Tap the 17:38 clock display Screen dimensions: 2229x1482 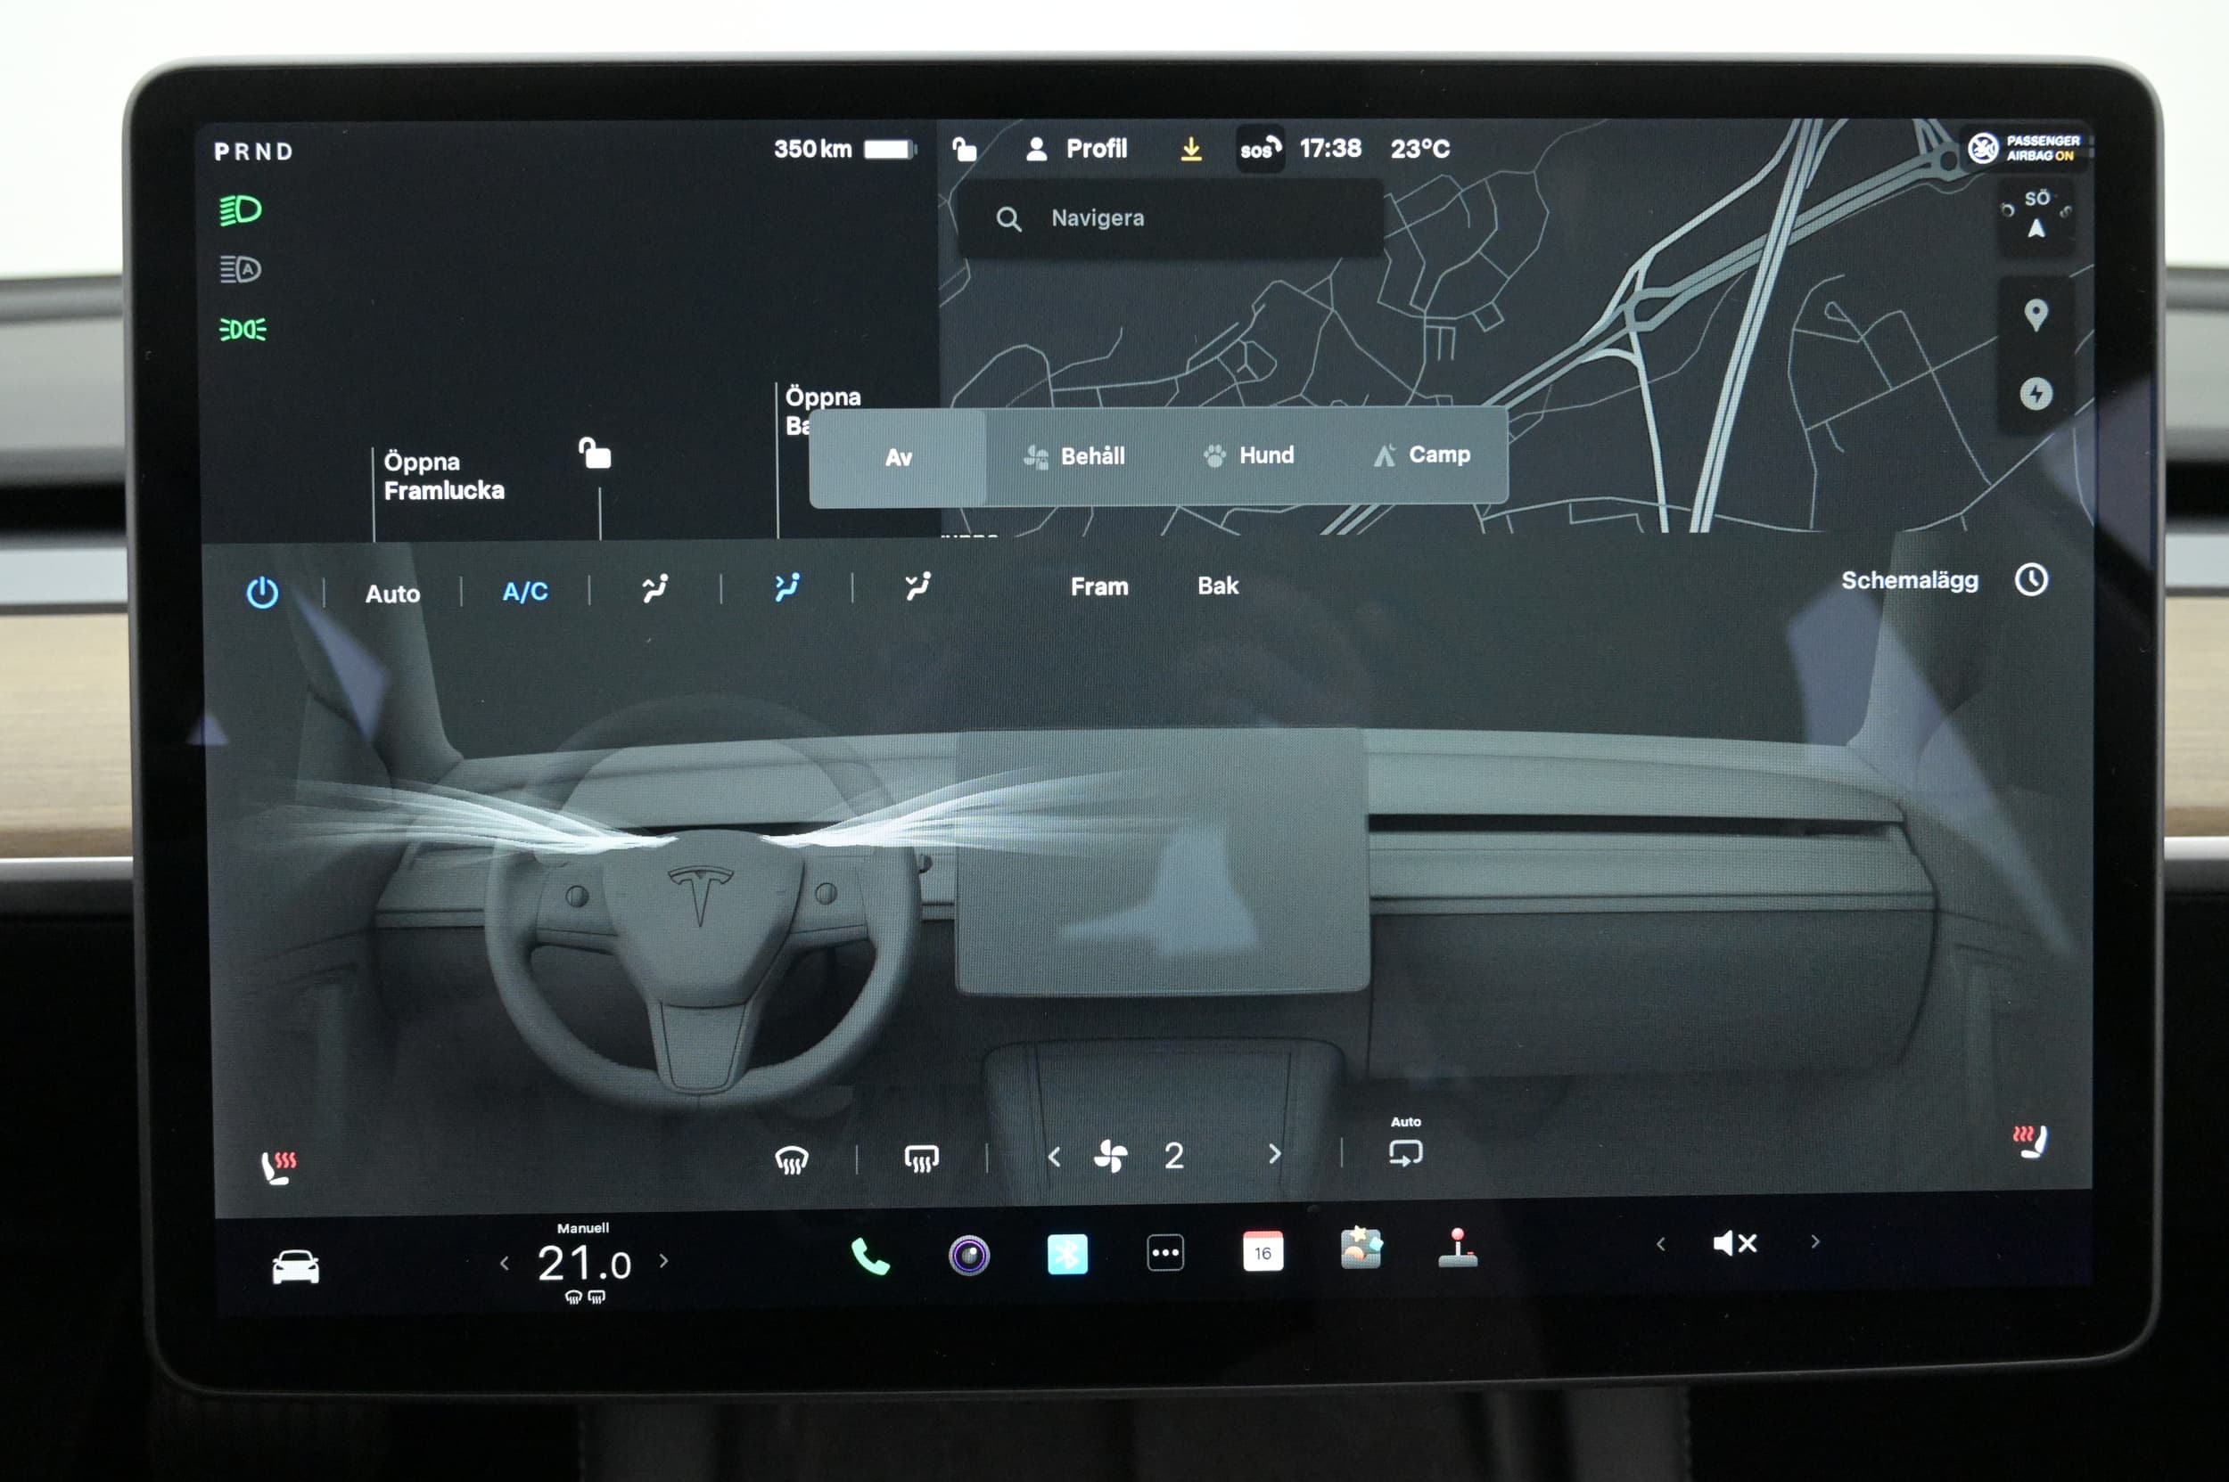tap(1329, 149)
